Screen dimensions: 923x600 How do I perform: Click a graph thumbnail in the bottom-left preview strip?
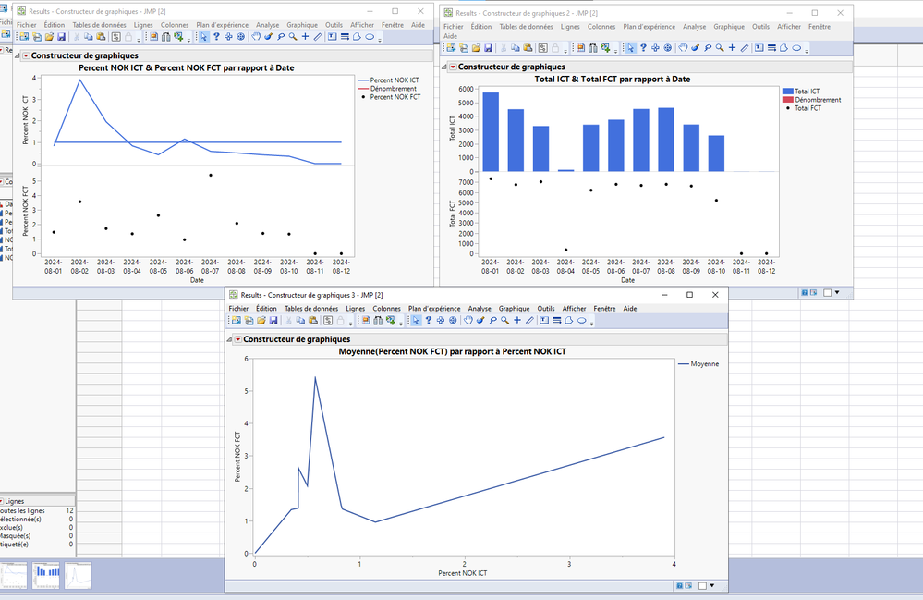coord(46,577)
